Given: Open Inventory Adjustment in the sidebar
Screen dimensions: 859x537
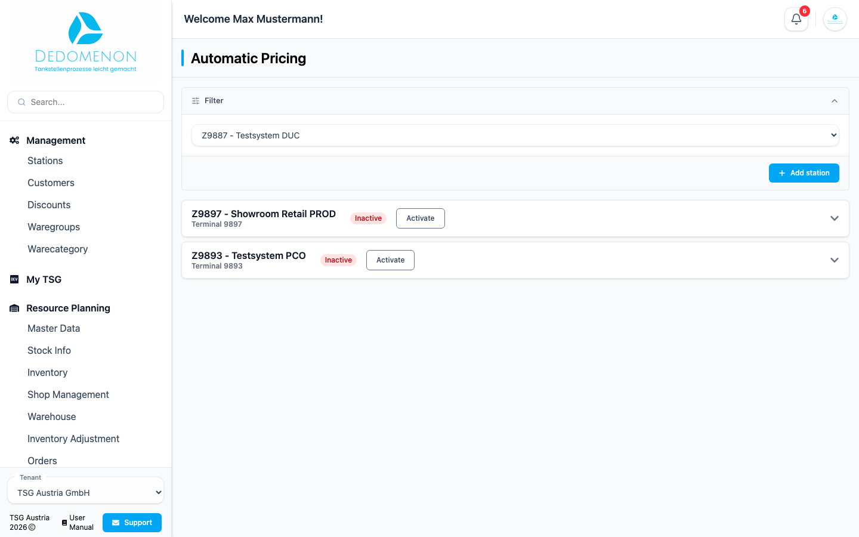Looking at the screenshot, I should tap(73, 439).
